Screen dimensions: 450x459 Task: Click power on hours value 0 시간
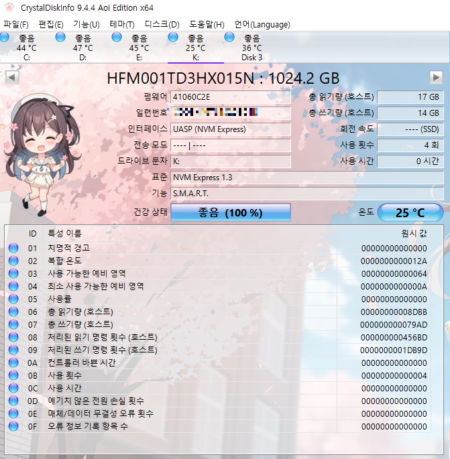(x=410, y=161)
